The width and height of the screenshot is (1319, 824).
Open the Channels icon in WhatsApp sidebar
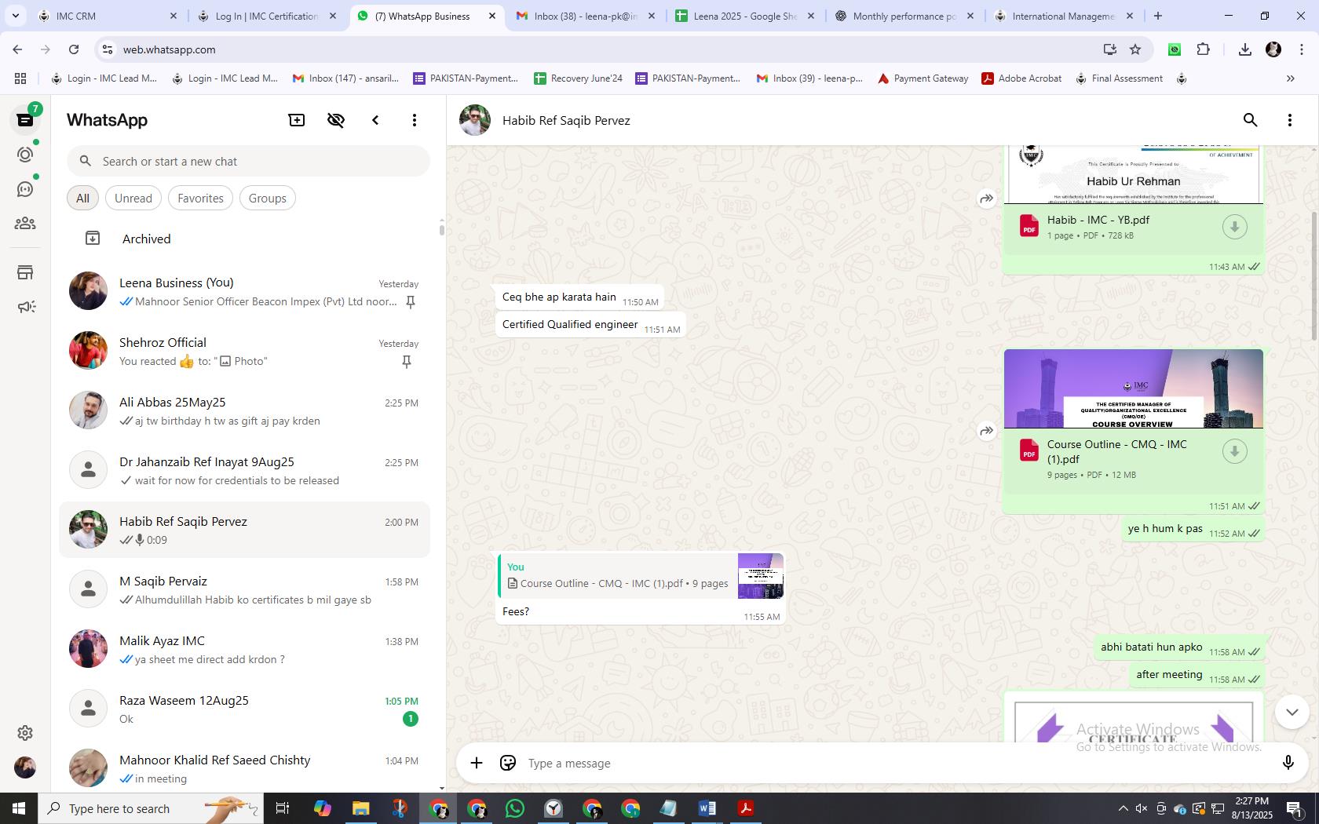click(x=25, y=189)
